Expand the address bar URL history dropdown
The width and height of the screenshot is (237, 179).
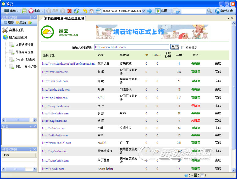(144, 11)
